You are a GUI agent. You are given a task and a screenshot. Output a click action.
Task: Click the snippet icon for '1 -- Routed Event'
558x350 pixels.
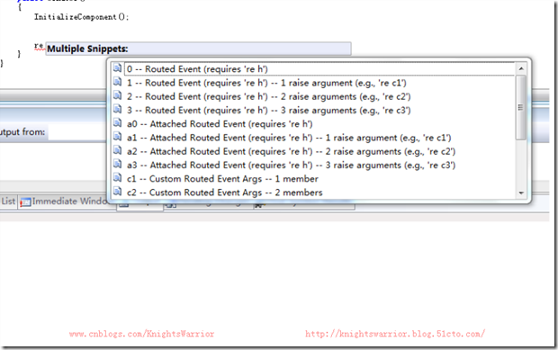[117, 82]
